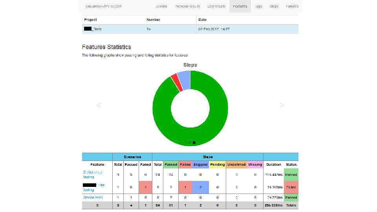Switch to the Features tab
The width and height of the screenshot is (377, 212).
tap(240, 6)
